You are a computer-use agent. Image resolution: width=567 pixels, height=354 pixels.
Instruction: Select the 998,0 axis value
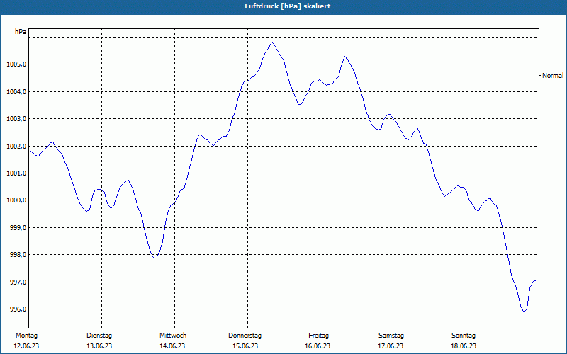coord(18,255)
